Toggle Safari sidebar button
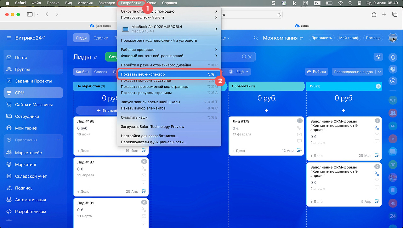403x228 pixels. click(x=30, y=14)
